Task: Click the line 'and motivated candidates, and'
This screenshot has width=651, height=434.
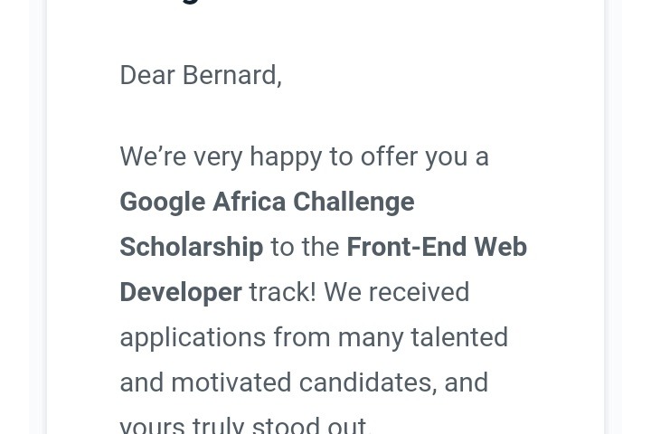Action: (x=304, y=382)
